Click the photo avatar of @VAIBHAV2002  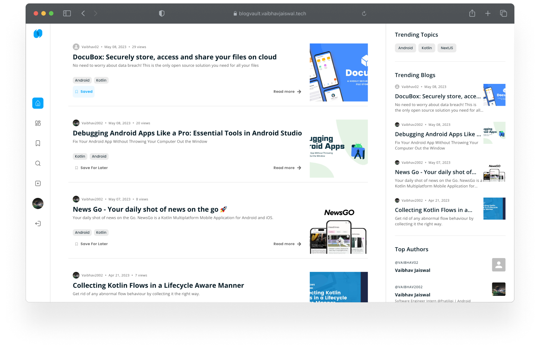[499, 289]
